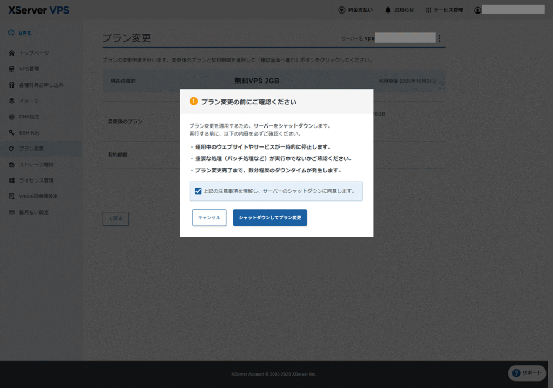Click the yen icon for 料金支払い
The image size is (553, 388).
341,10
